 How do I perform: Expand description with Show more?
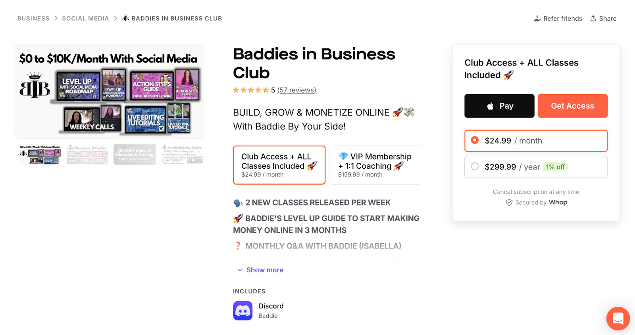260,270
